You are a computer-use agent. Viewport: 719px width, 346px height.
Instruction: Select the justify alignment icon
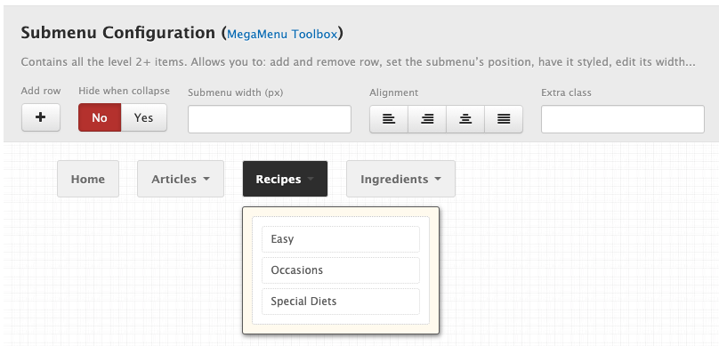click(504, 119)
